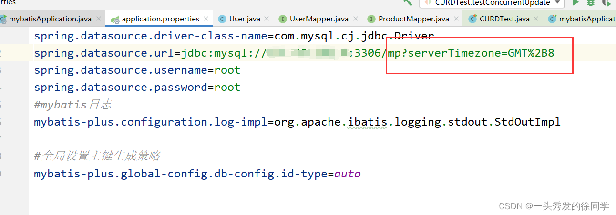616x215 pixels.
Task: Click 'spring.datasource.username' property key
Action: pyautogui.click(x=121, y=70)
